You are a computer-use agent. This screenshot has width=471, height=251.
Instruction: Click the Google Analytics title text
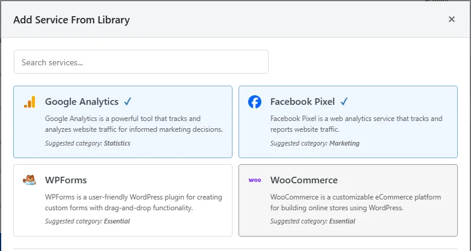(82, 102)
